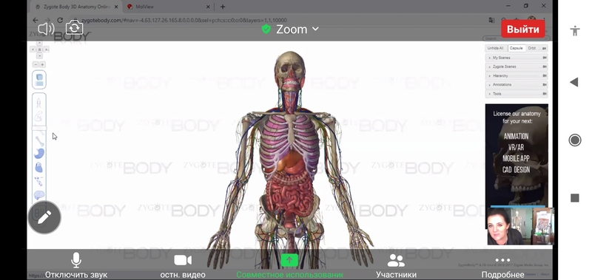Select the brain nervous system layer icon

(39, 195)
